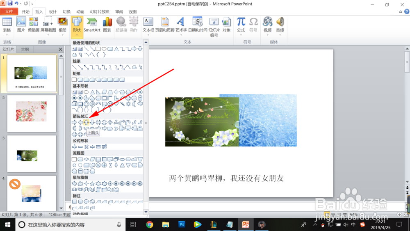Open PowerPoint Help question mark

407,11
